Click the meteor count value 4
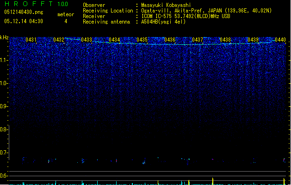This screenshot has height=185, width=291. 66,21
